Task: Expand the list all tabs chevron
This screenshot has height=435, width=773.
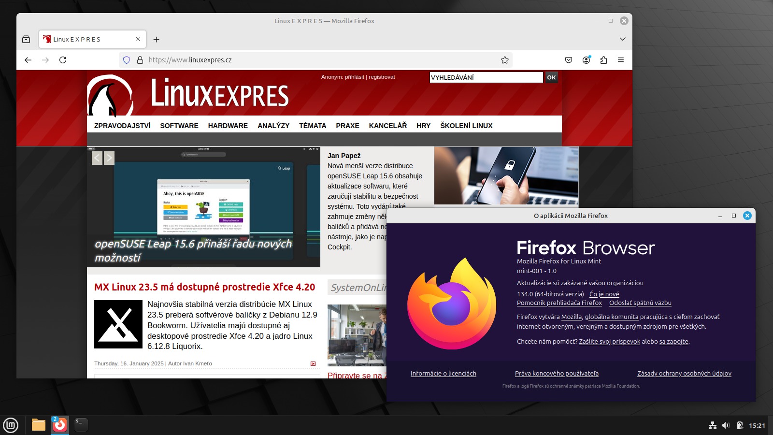Action: click(x=623, y=39)
